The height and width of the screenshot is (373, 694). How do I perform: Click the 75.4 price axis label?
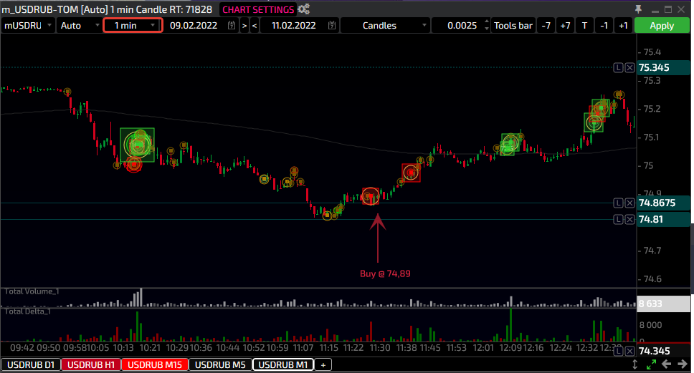click(x=652, y=52)
